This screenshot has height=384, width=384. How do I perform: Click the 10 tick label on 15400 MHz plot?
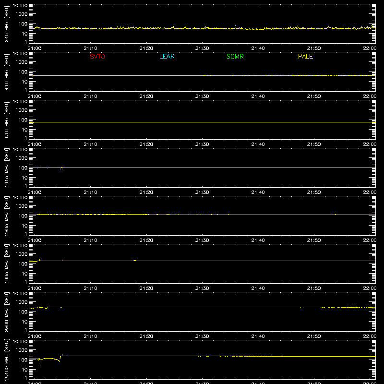[x=24, y=370]
